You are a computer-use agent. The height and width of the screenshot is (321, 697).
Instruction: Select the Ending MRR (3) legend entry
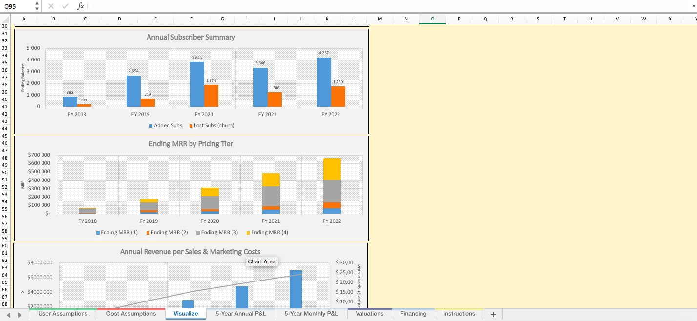pyautogui.click(x=217, y=233)
